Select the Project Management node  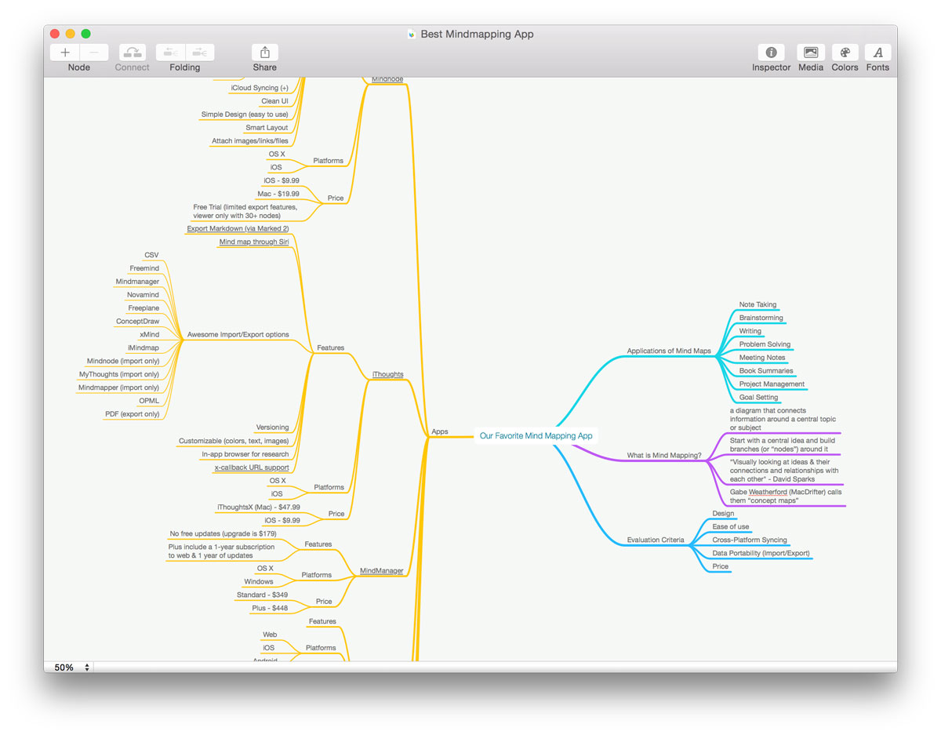tap(772, 384)
